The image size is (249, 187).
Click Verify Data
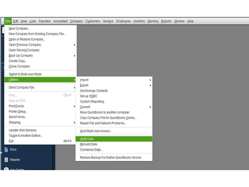(114, 139)
